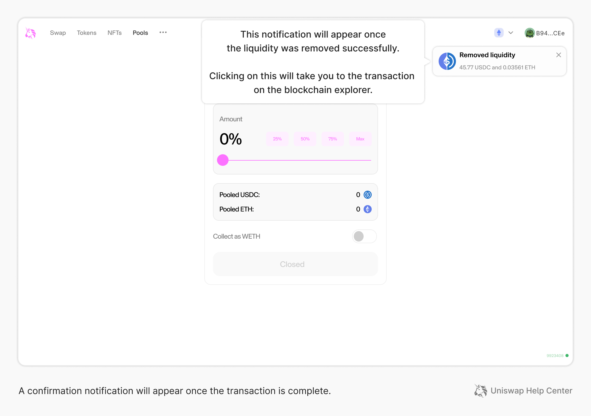Open the NFTs section
The width and height of the screenshot is (591, 416).
click(115, 33)
